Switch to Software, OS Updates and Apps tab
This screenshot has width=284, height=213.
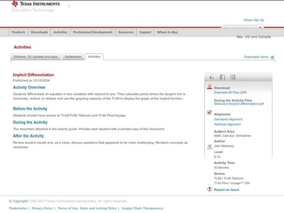point(35,57)
